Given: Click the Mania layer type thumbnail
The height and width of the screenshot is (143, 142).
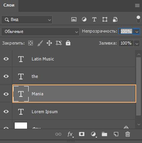Looking at the screenshot, I should (x=21, y=94).
